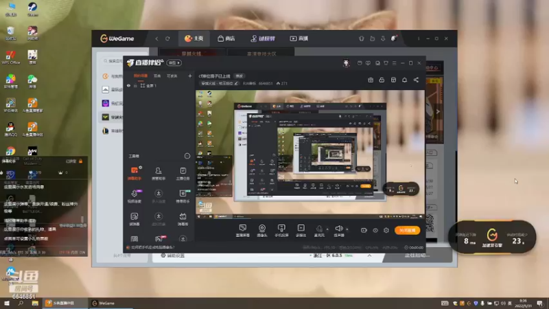The height and width of the screenshot is (309, 549).
Task: Open the Windows notification center icon
Action: (540, 303)
